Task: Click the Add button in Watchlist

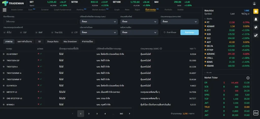Action: click(247, 11)
